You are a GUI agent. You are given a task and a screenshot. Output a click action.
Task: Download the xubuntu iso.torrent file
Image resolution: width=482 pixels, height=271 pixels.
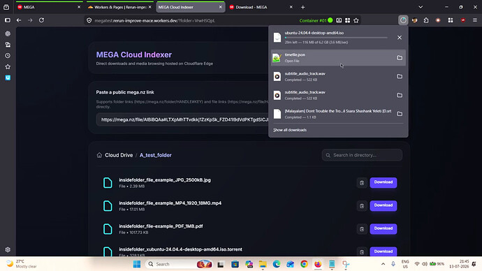coord(383,251)
